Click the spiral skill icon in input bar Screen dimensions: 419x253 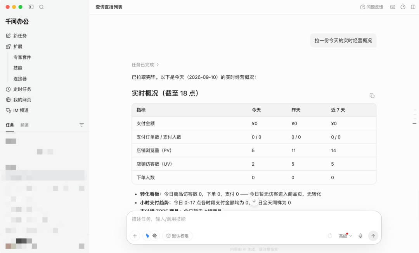155,236
